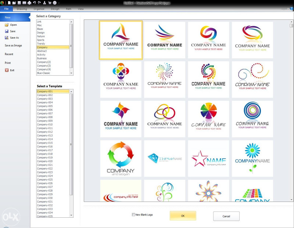
Task: Click the Save floppy icon in quick access toolbar
Action: [19, 3]
